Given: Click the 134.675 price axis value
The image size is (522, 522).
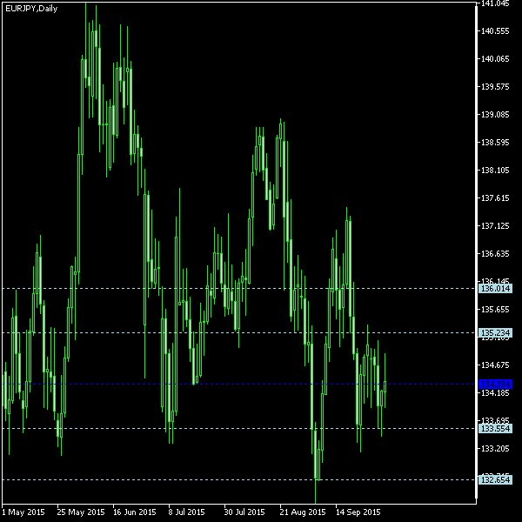Looking at the screenshot, I should point(495,365).
